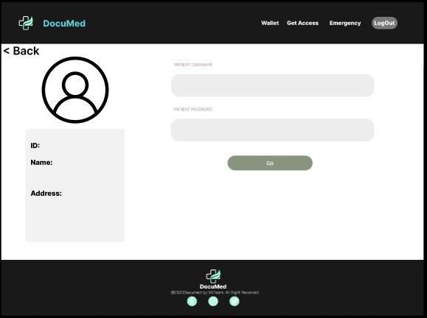Screen dimensions: 427x318
Task: Click the footer copyright text
Action: pyautogui.click(x=215, y=292)
